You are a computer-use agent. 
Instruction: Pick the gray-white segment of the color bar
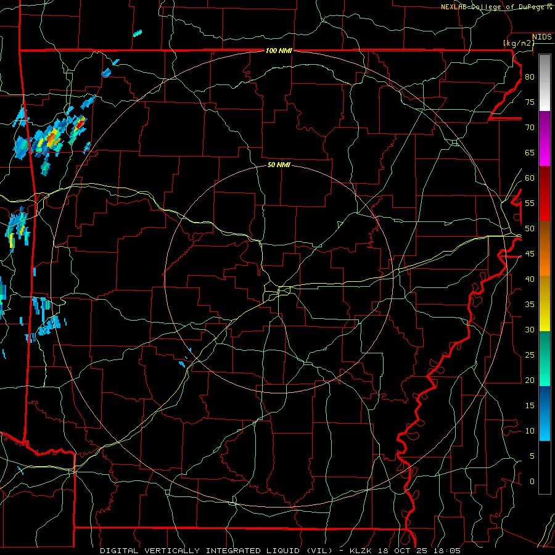click(x=545, y=83)
